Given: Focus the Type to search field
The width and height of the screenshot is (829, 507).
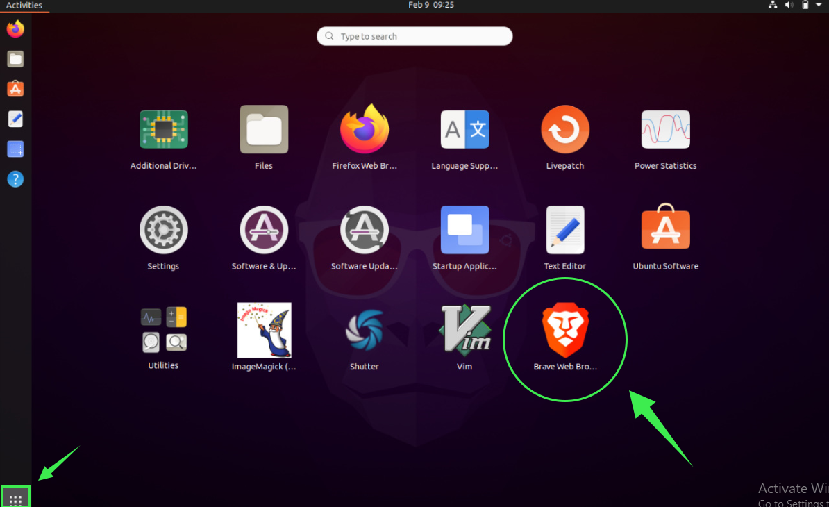Looking at the screenshot, I should point(414,36).
